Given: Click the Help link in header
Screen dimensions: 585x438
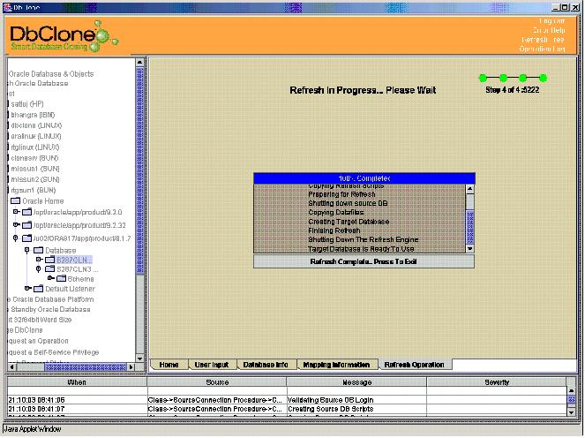Looking at the screenshot, I should (549, 30).
